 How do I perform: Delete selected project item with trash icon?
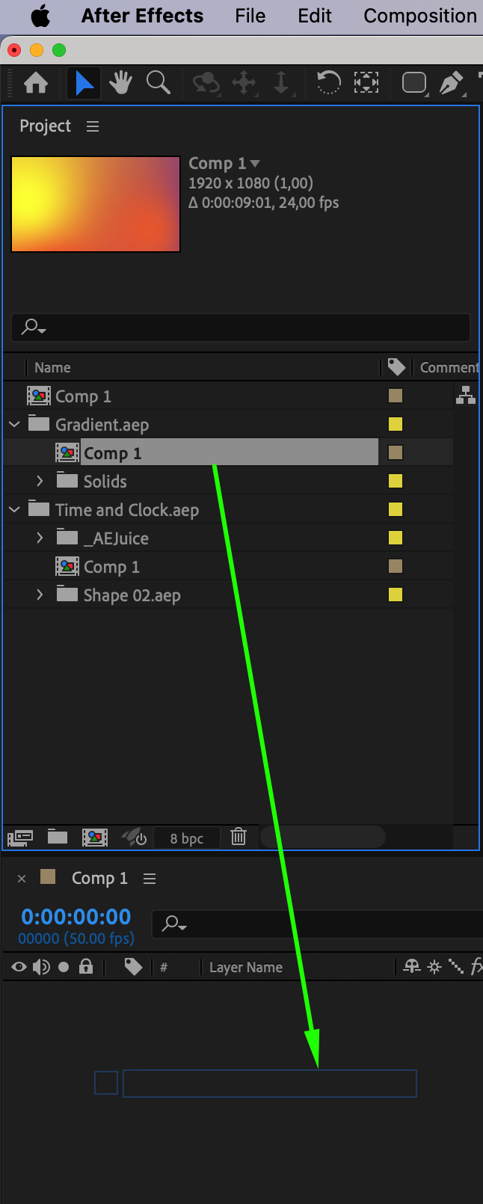click(239, 837)
